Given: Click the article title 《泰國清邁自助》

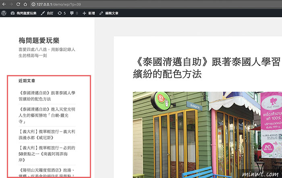Looking at the screenshot, I should click(x=207, y=68).
